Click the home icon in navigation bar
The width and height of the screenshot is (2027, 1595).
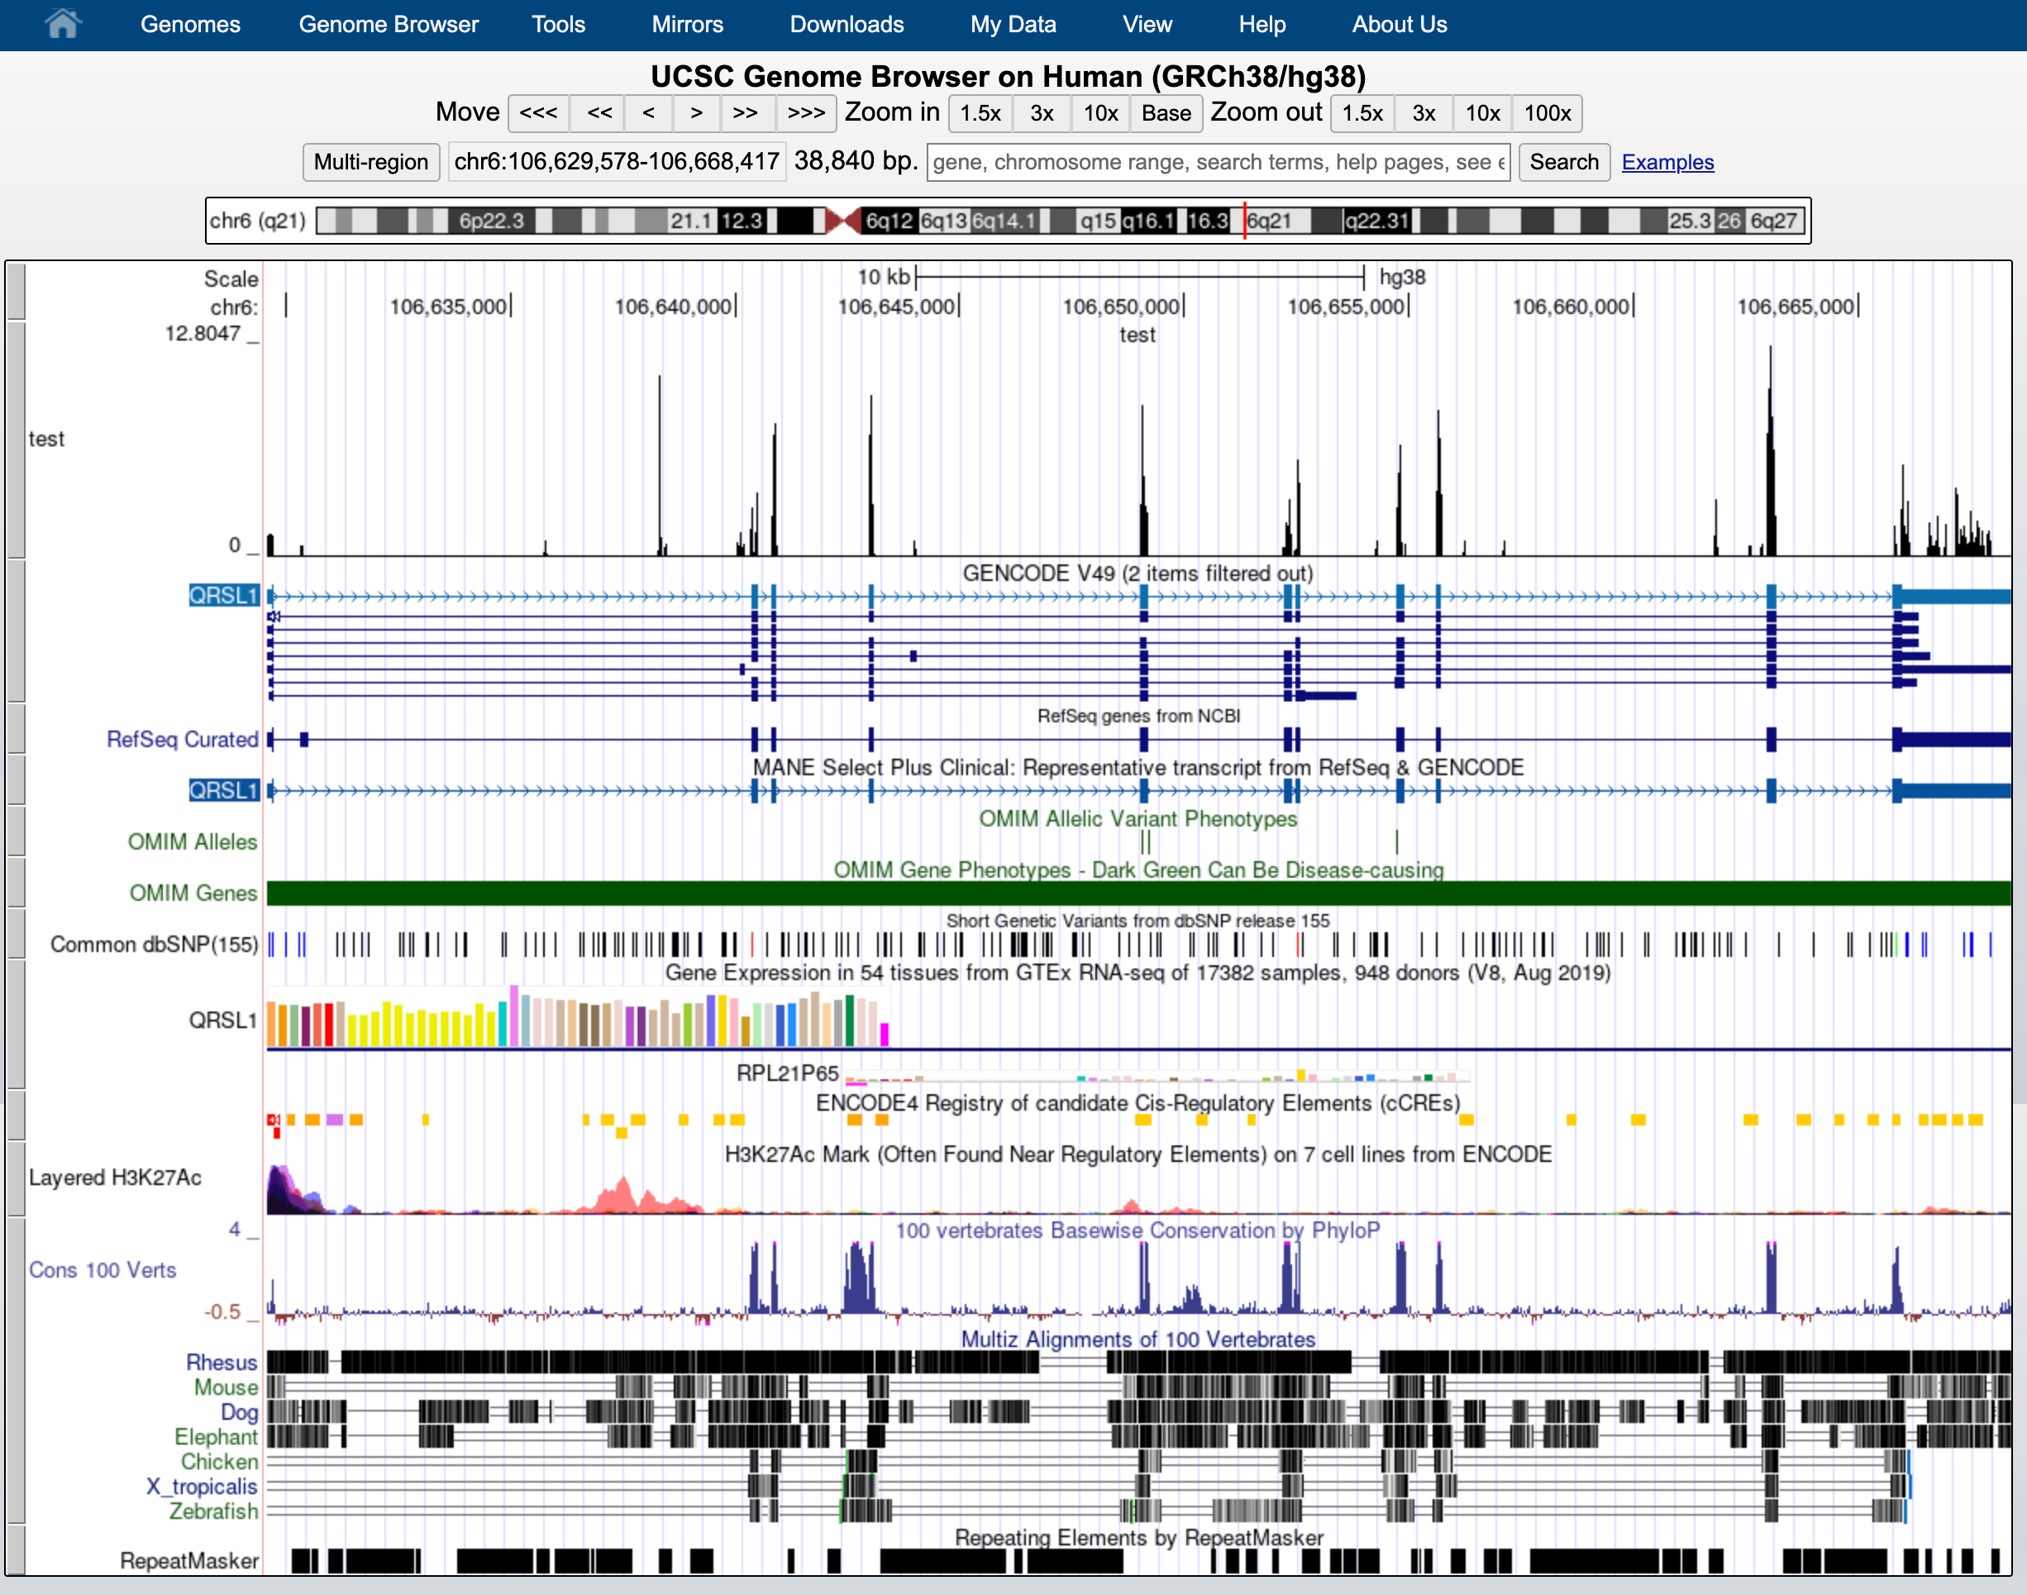point(63,24)
